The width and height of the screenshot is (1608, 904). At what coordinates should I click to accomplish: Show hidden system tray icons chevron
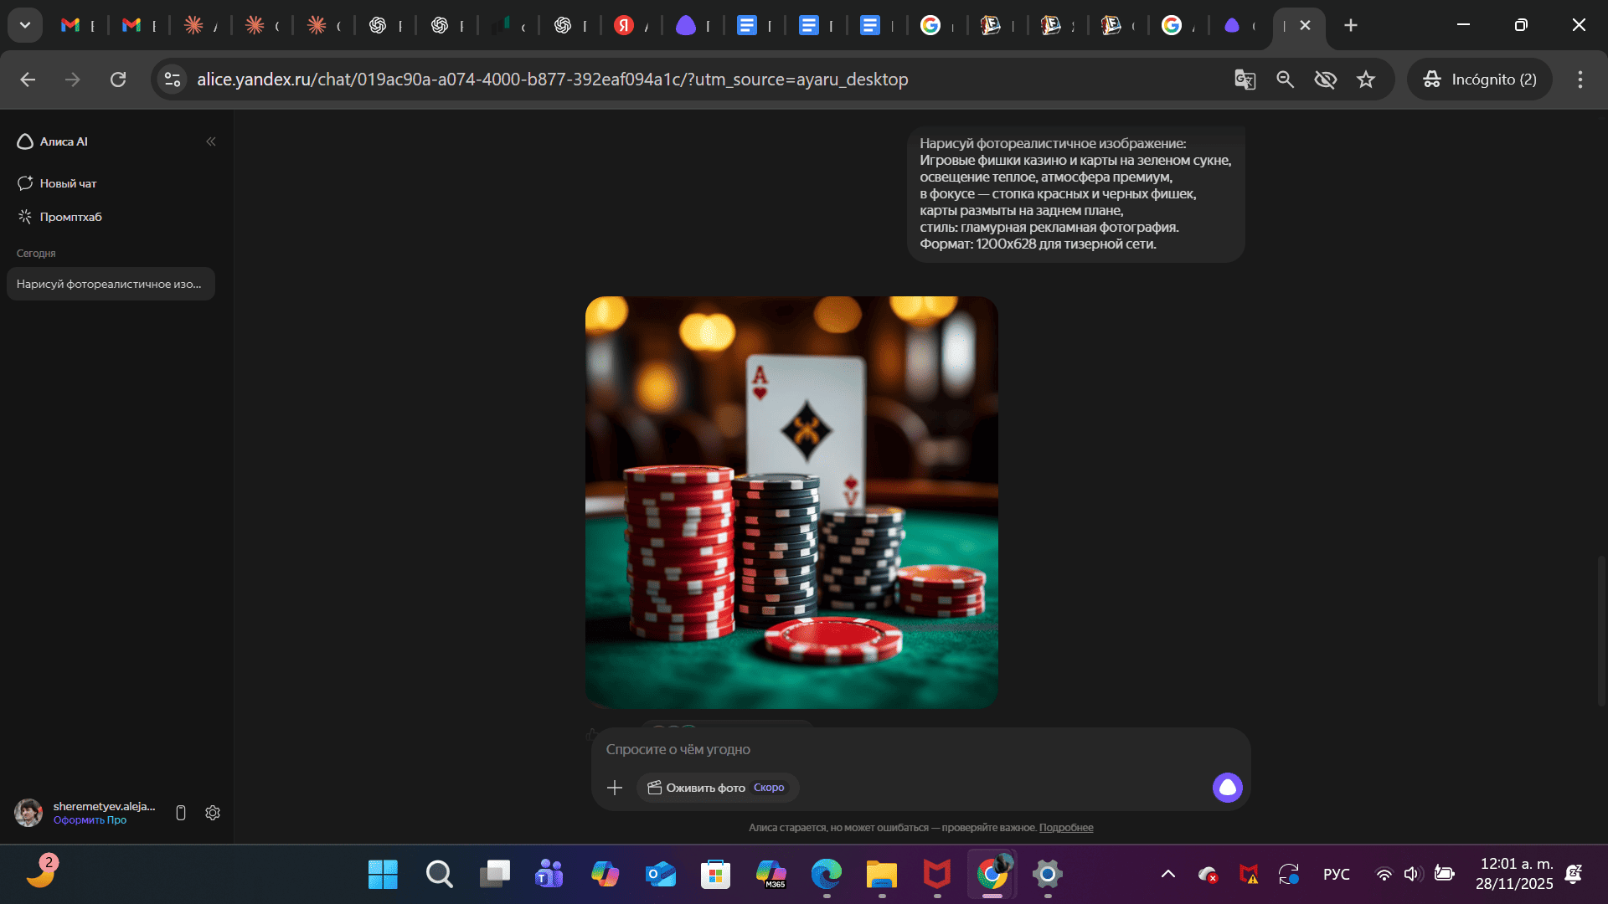[1167, 875]
